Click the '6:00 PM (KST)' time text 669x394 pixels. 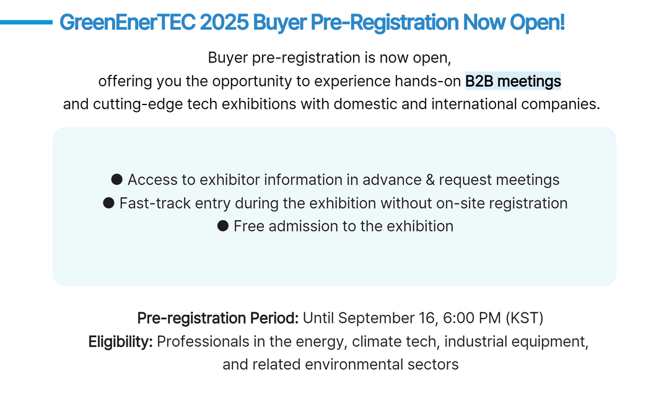493,318
